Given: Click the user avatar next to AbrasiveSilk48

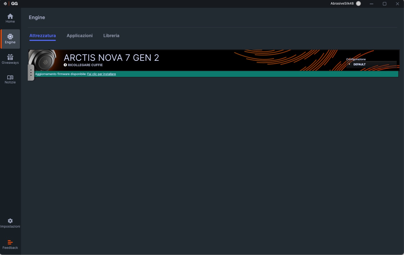Looking at the screenshot, I should 358,3.
